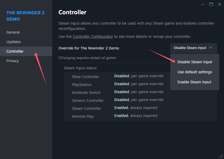The width and height of the screenshot is (224, 159).
Task: Go to the Privacy section
Action: tap(13, 61)
